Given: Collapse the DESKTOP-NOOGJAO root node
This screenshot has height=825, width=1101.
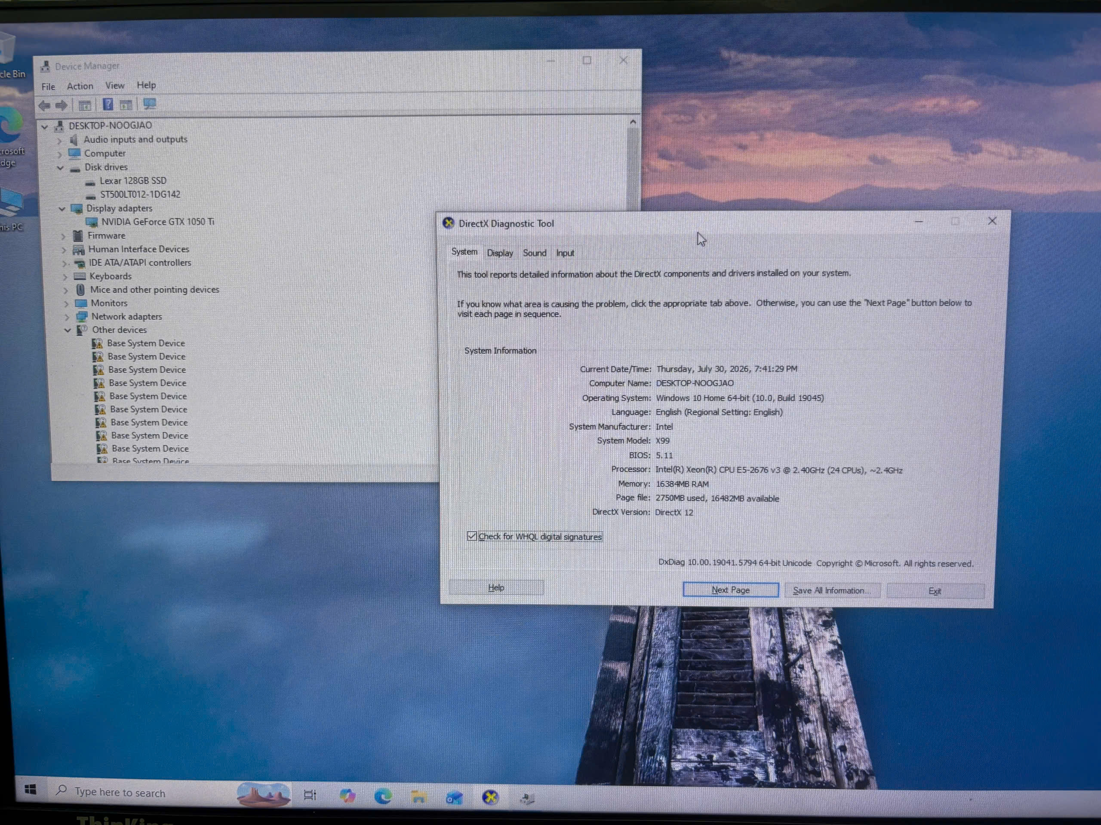Looking at the screenshot, I should (x=45, y=126).
